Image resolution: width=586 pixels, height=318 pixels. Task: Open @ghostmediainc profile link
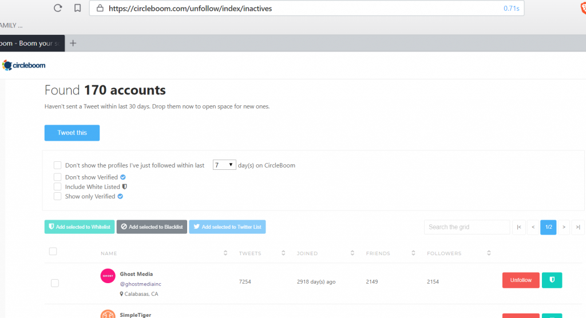tap(141, 284)
